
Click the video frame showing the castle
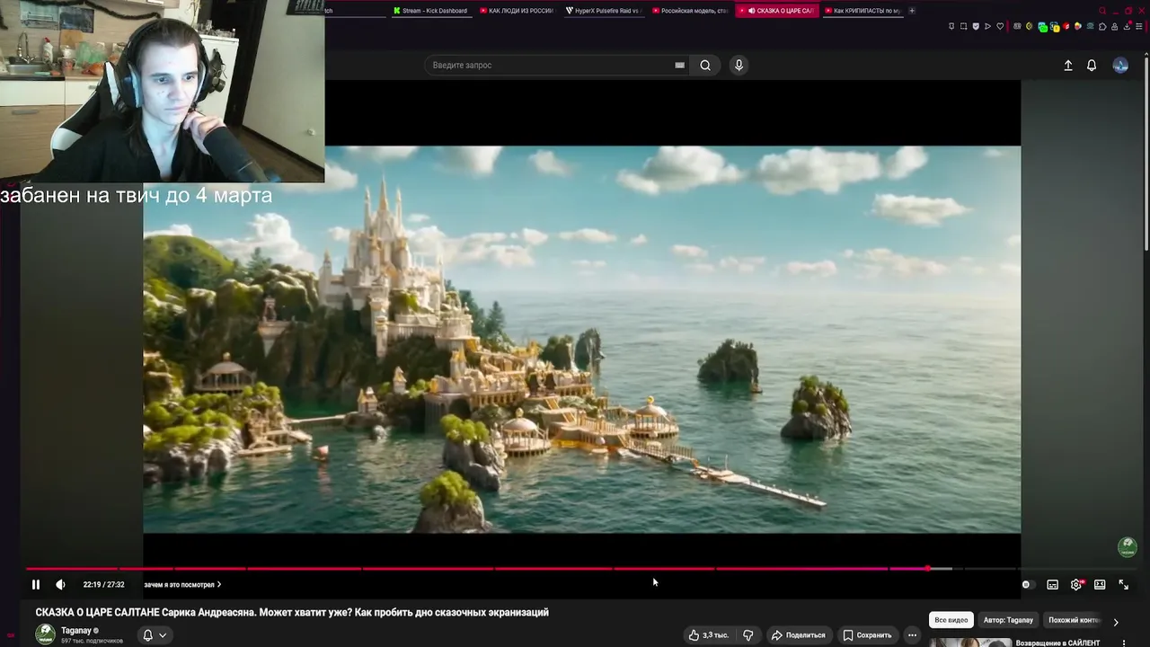click(x=581, y=340)
